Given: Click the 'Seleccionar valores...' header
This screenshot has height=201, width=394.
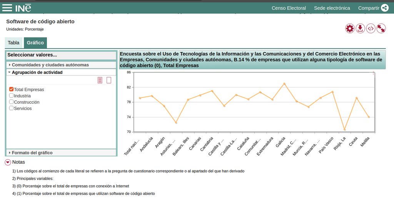Looking at the screenshot, I should (61, 55).
